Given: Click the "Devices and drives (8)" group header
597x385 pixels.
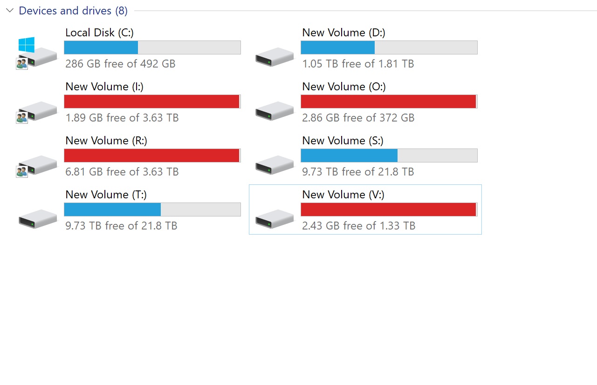Looking at the screenshot, I should click(73, 11).
